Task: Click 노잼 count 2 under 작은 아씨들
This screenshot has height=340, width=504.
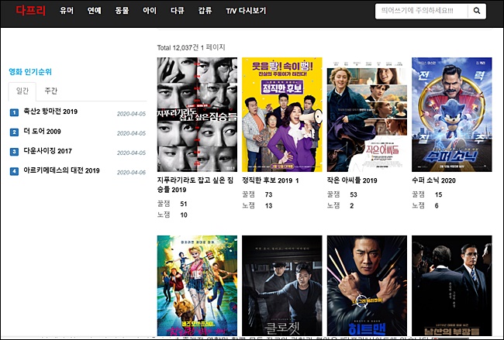Action: pyautogui.click(x=352, y=206)
